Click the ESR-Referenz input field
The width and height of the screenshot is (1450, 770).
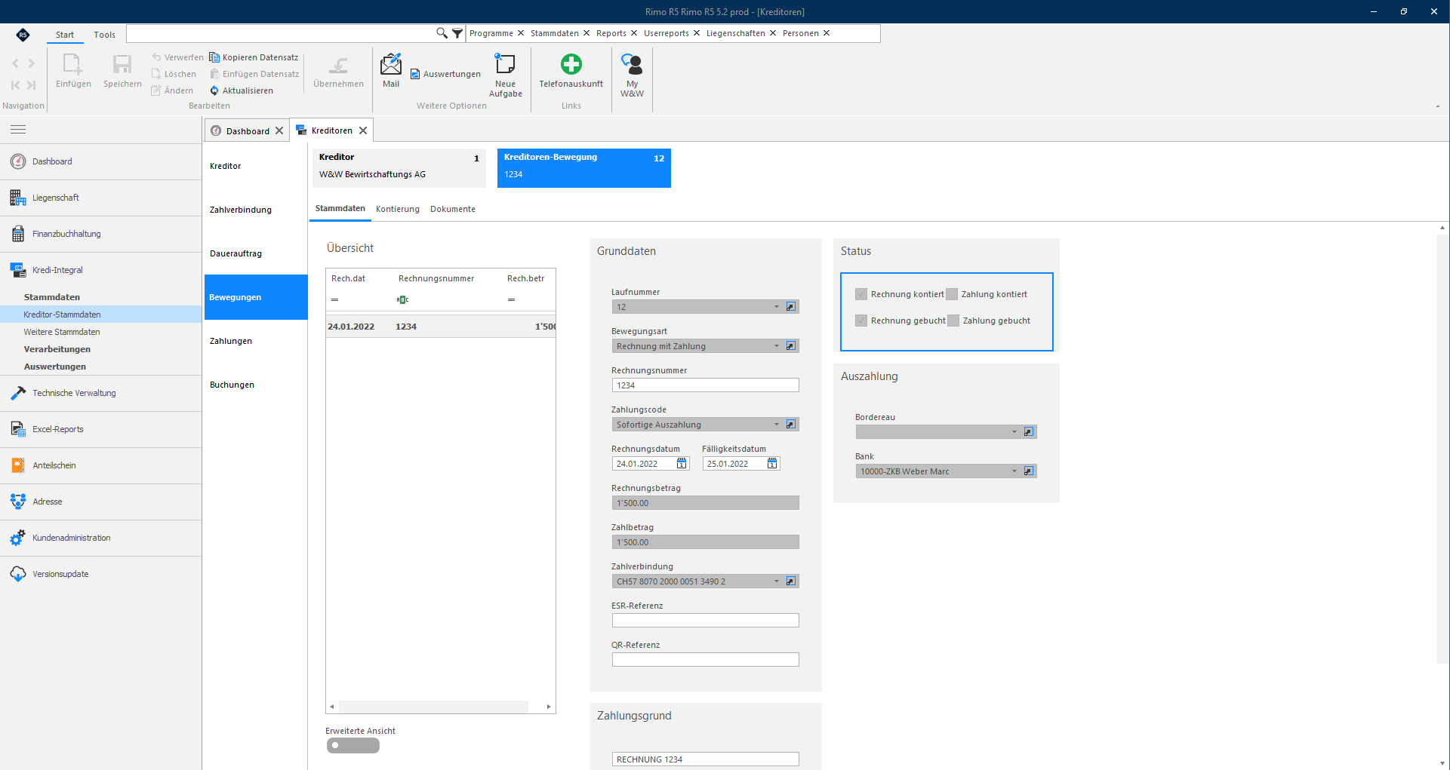pos(705,621)
